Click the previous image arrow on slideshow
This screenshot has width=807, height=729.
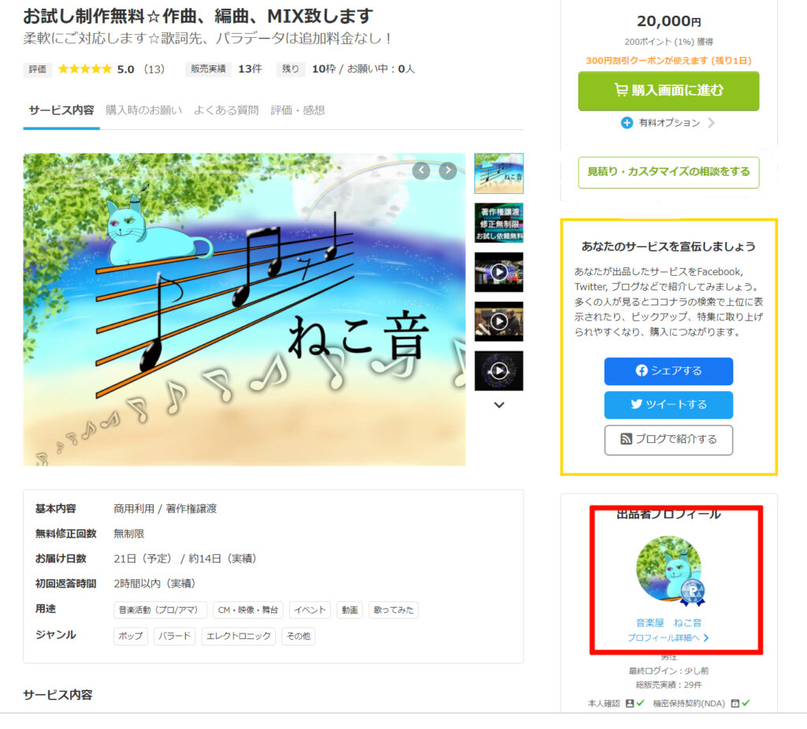click(x=421, y=170)
